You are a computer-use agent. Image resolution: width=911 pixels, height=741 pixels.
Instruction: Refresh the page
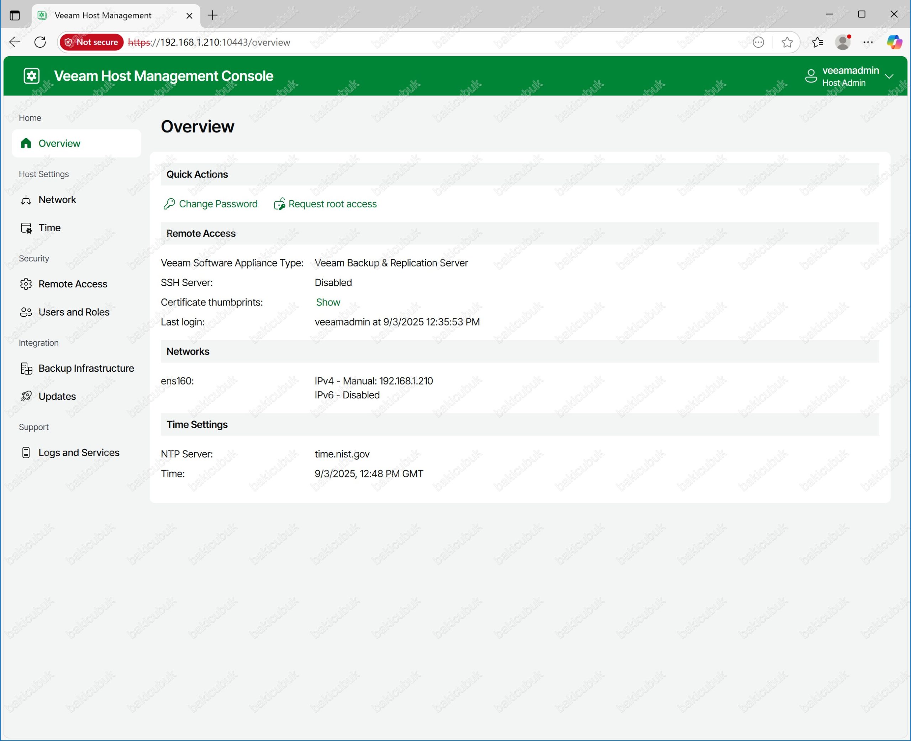click(40, 42)
